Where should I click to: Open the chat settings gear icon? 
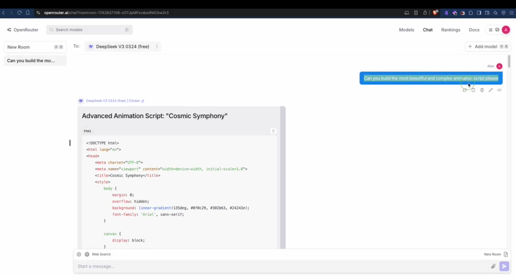point(78,254)
